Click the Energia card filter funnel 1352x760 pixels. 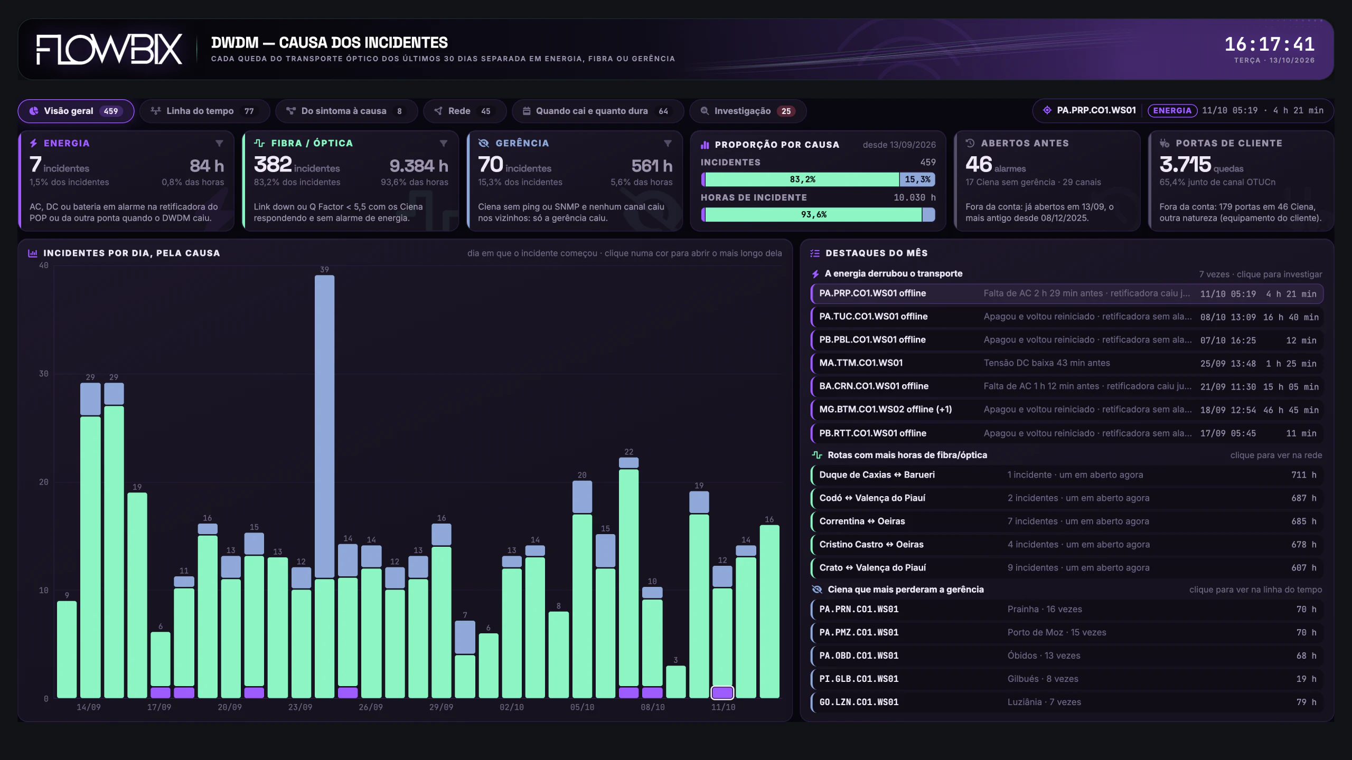(x=219, y=144)
